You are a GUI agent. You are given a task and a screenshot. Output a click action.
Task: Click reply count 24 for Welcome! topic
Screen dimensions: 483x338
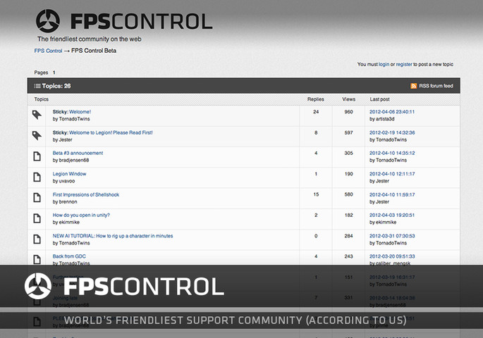point(316,112)
